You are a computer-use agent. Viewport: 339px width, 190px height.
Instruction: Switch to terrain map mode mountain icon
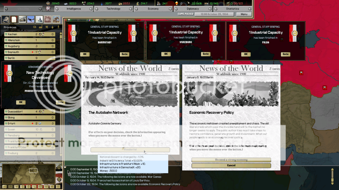pos(4,187)
